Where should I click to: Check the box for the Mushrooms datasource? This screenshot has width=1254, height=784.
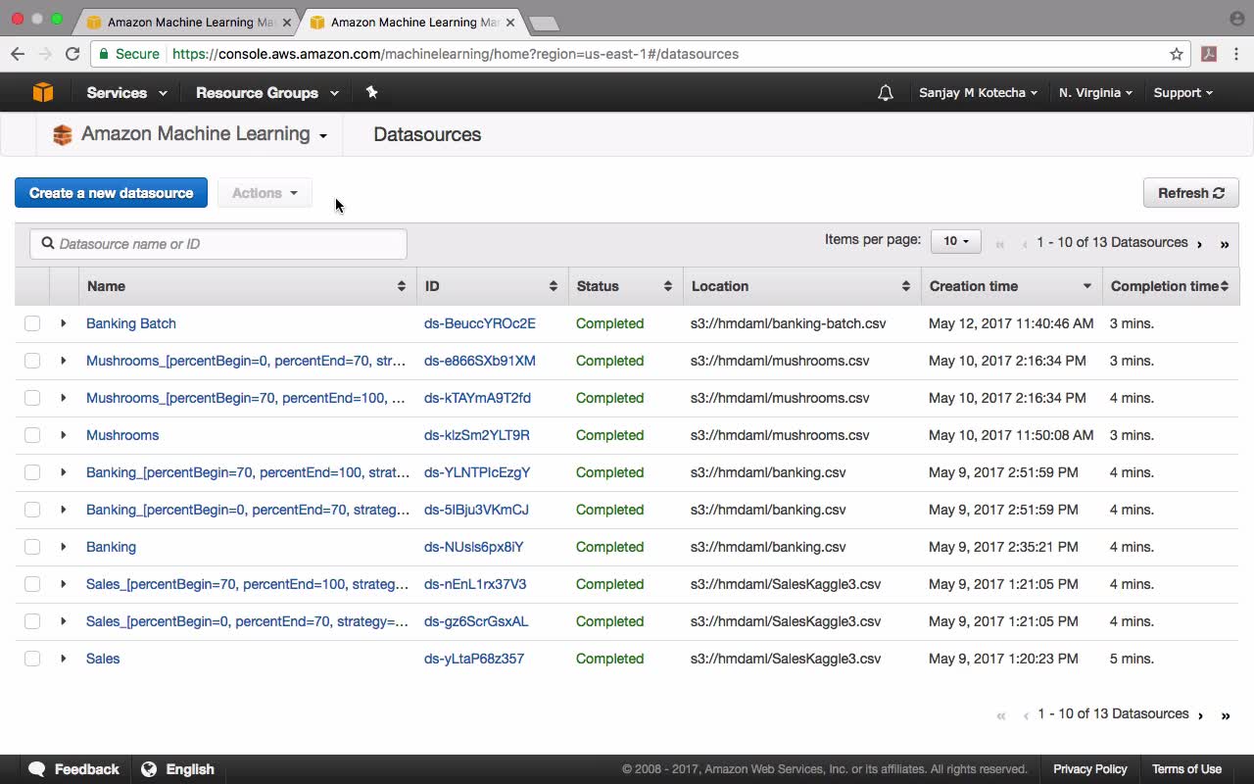pos(32,435)
